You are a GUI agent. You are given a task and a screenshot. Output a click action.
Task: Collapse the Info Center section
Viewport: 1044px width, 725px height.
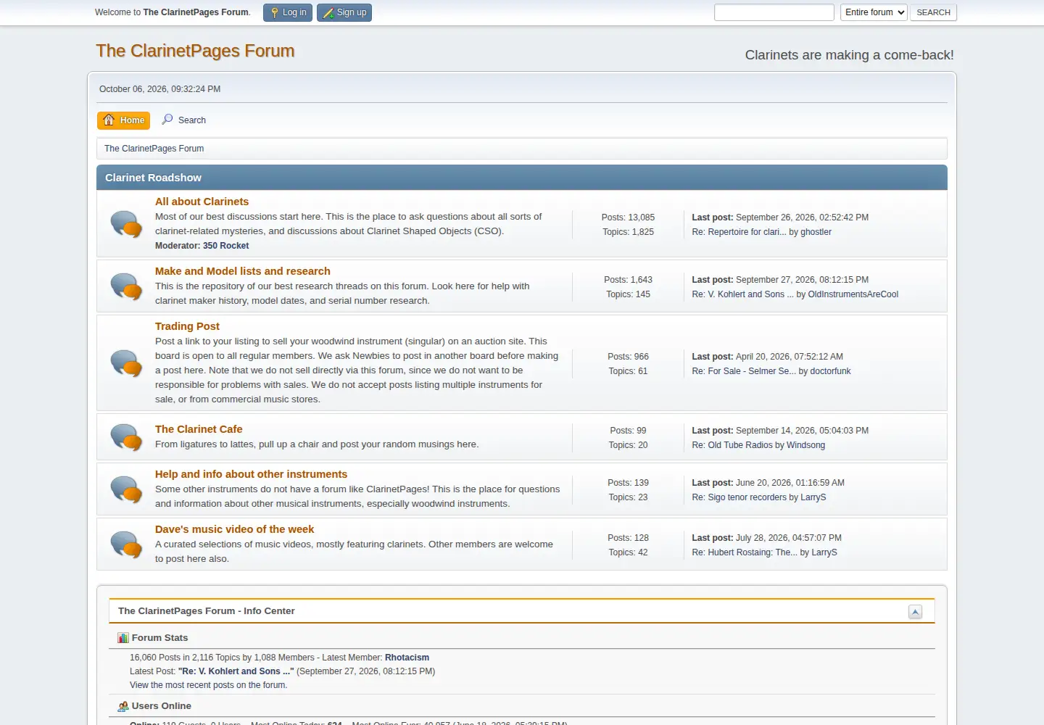pos(915,612)
